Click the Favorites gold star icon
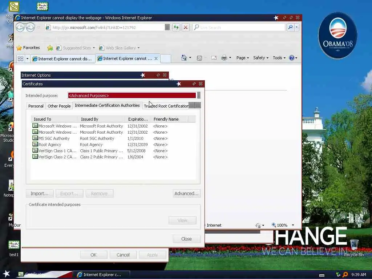The width and height of the screenshot is (372, 279). [19, 48]
